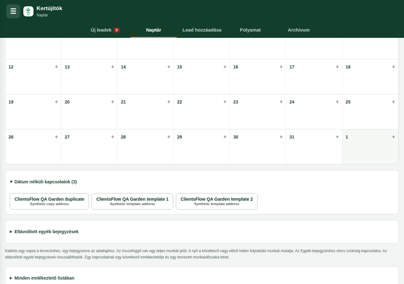Add entry on next month's day 1
The width and height of the screenshot is (404, 284).
pyautogui.click(x=394, y=137)
